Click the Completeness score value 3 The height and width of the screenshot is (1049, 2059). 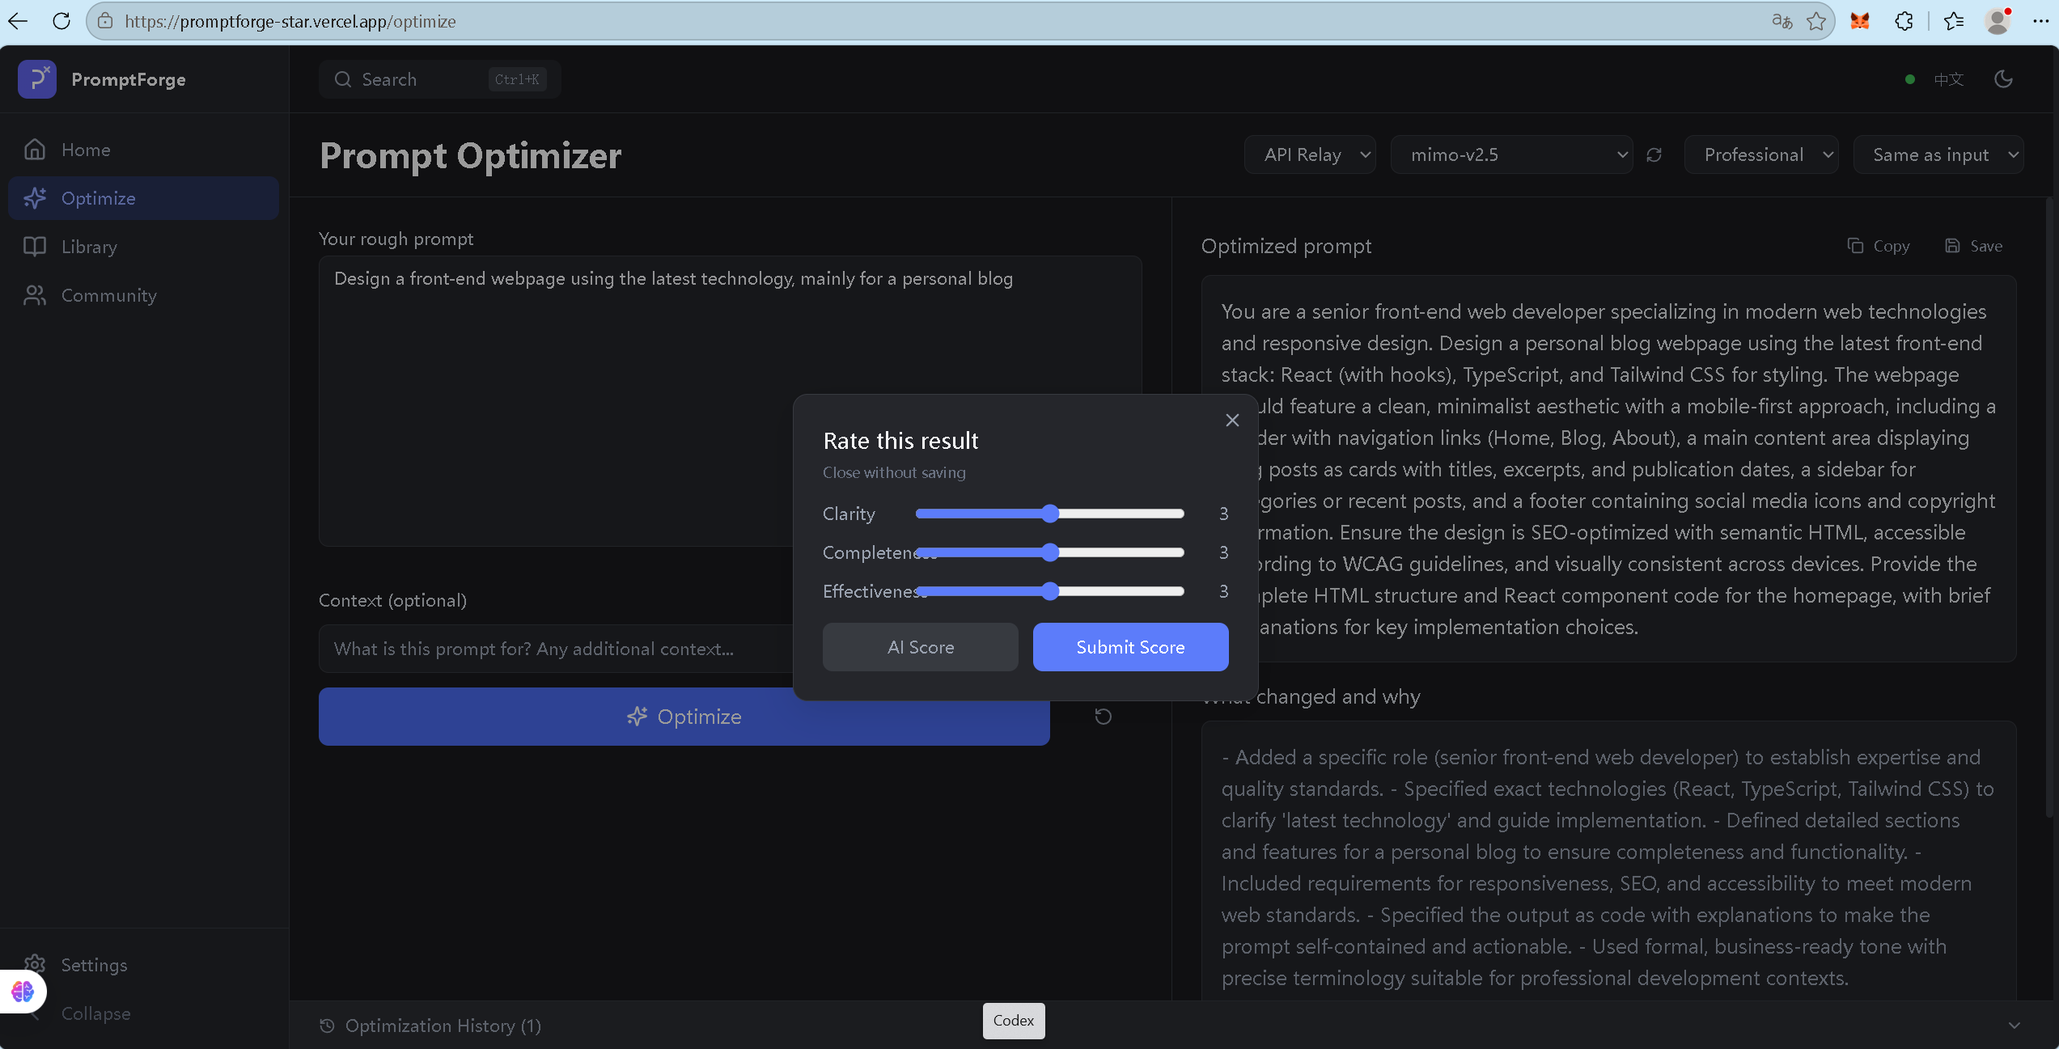(1223, 552)
